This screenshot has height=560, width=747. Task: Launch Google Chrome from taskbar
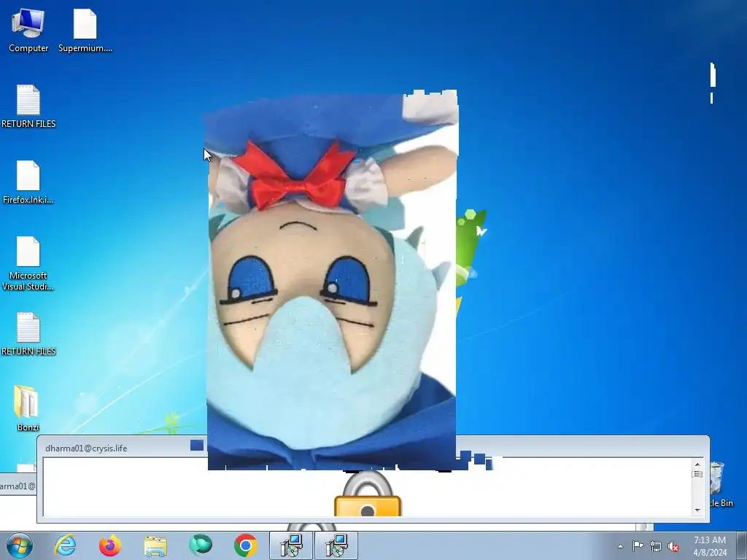245,545
